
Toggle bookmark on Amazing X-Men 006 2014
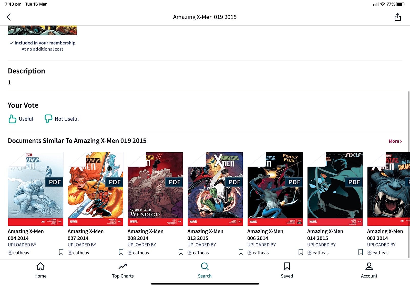pyautogui.click(x=301, y=252)
